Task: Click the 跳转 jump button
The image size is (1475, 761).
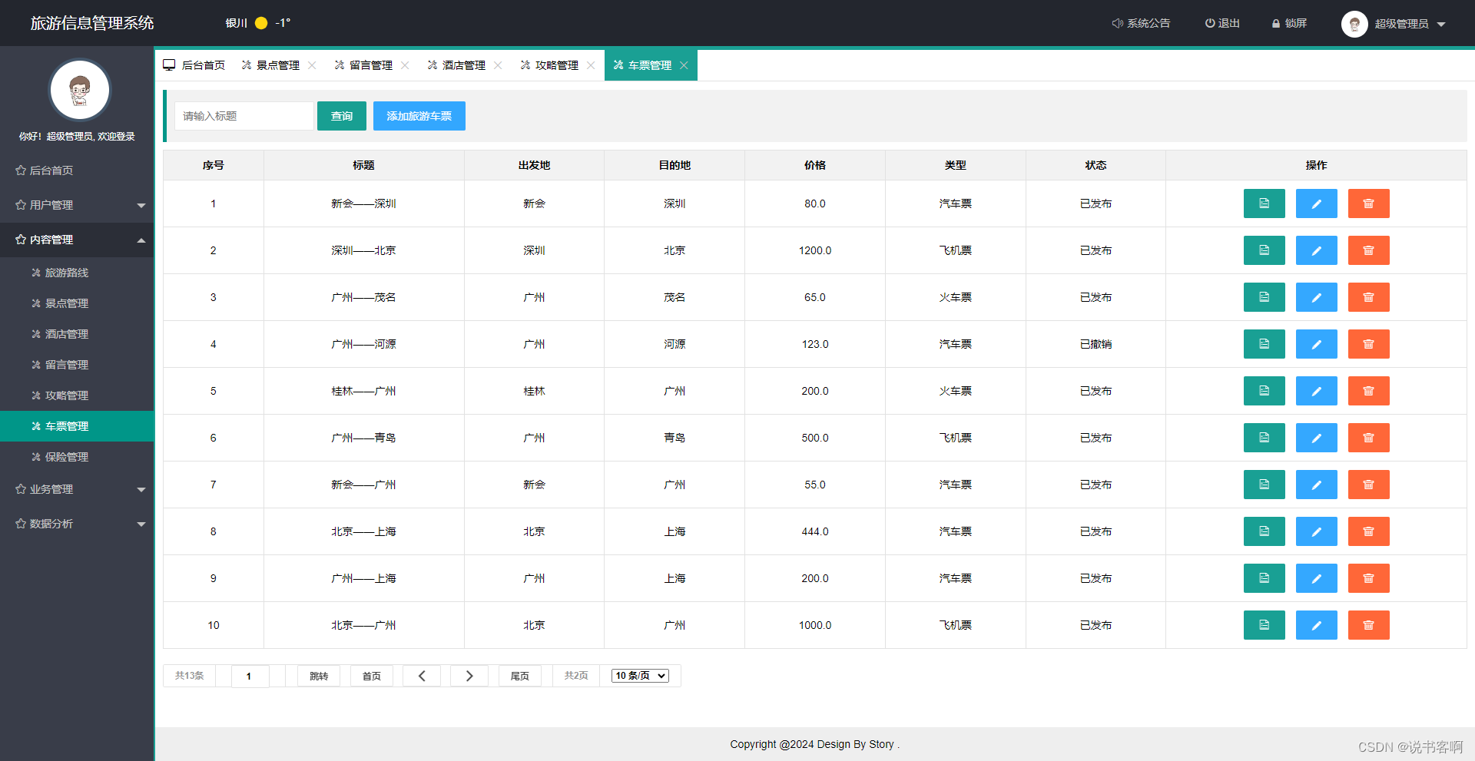Action: tap(319, 676)
